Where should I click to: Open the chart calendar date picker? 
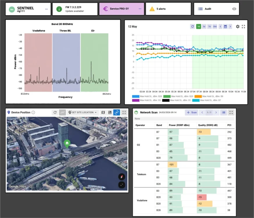pyautogui.click(x=225, y=26)
